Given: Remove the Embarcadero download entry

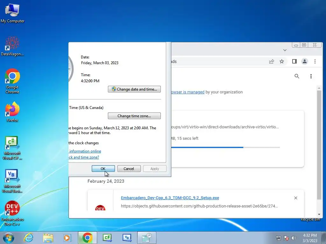Looking at the screenshot, I should click(296, 198).
